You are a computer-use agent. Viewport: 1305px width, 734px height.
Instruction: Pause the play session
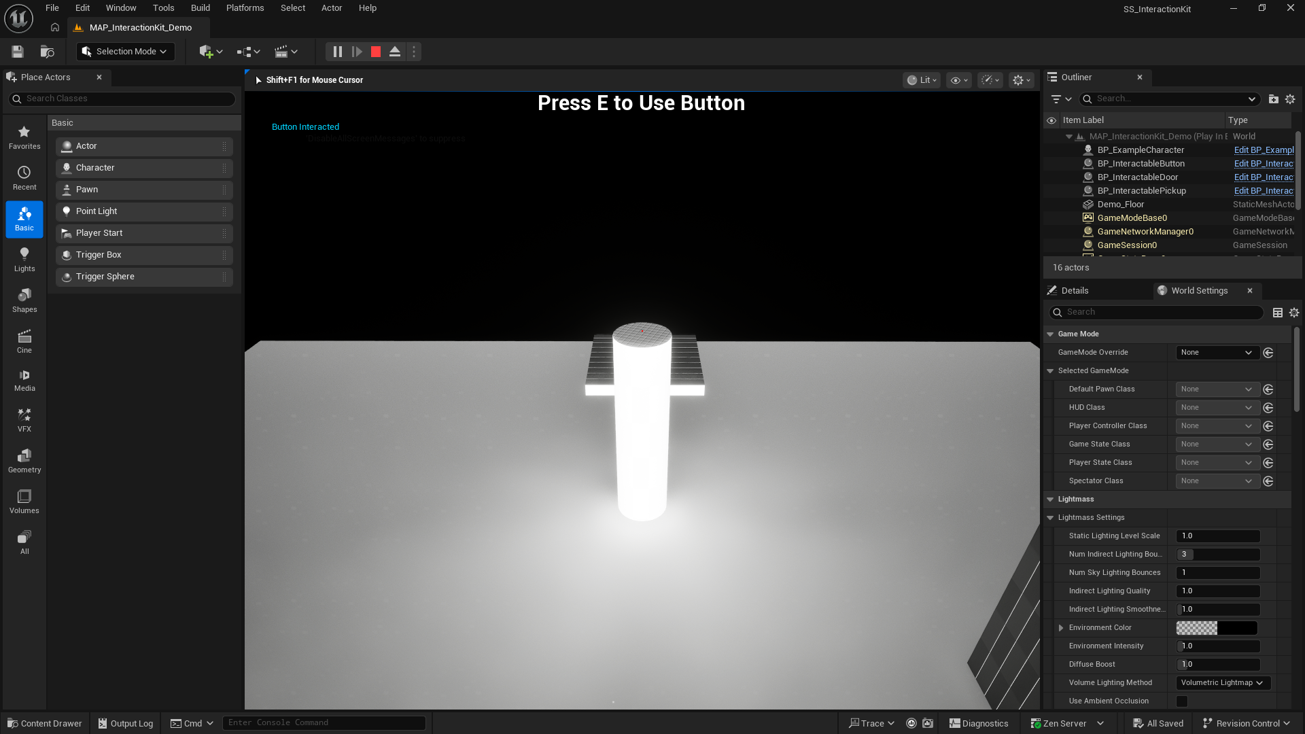pyautogui.click(x=338, y=52)
